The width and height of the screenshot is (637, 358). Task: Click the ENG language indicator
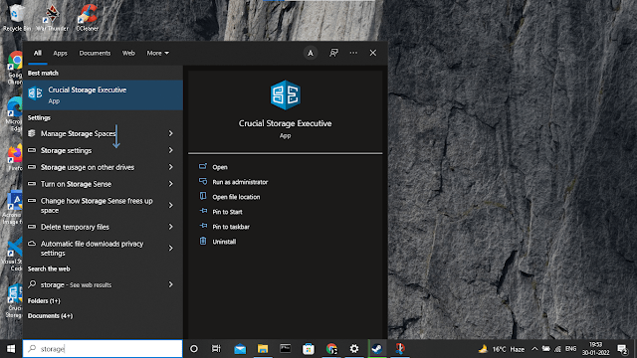(x=570, y=349)
